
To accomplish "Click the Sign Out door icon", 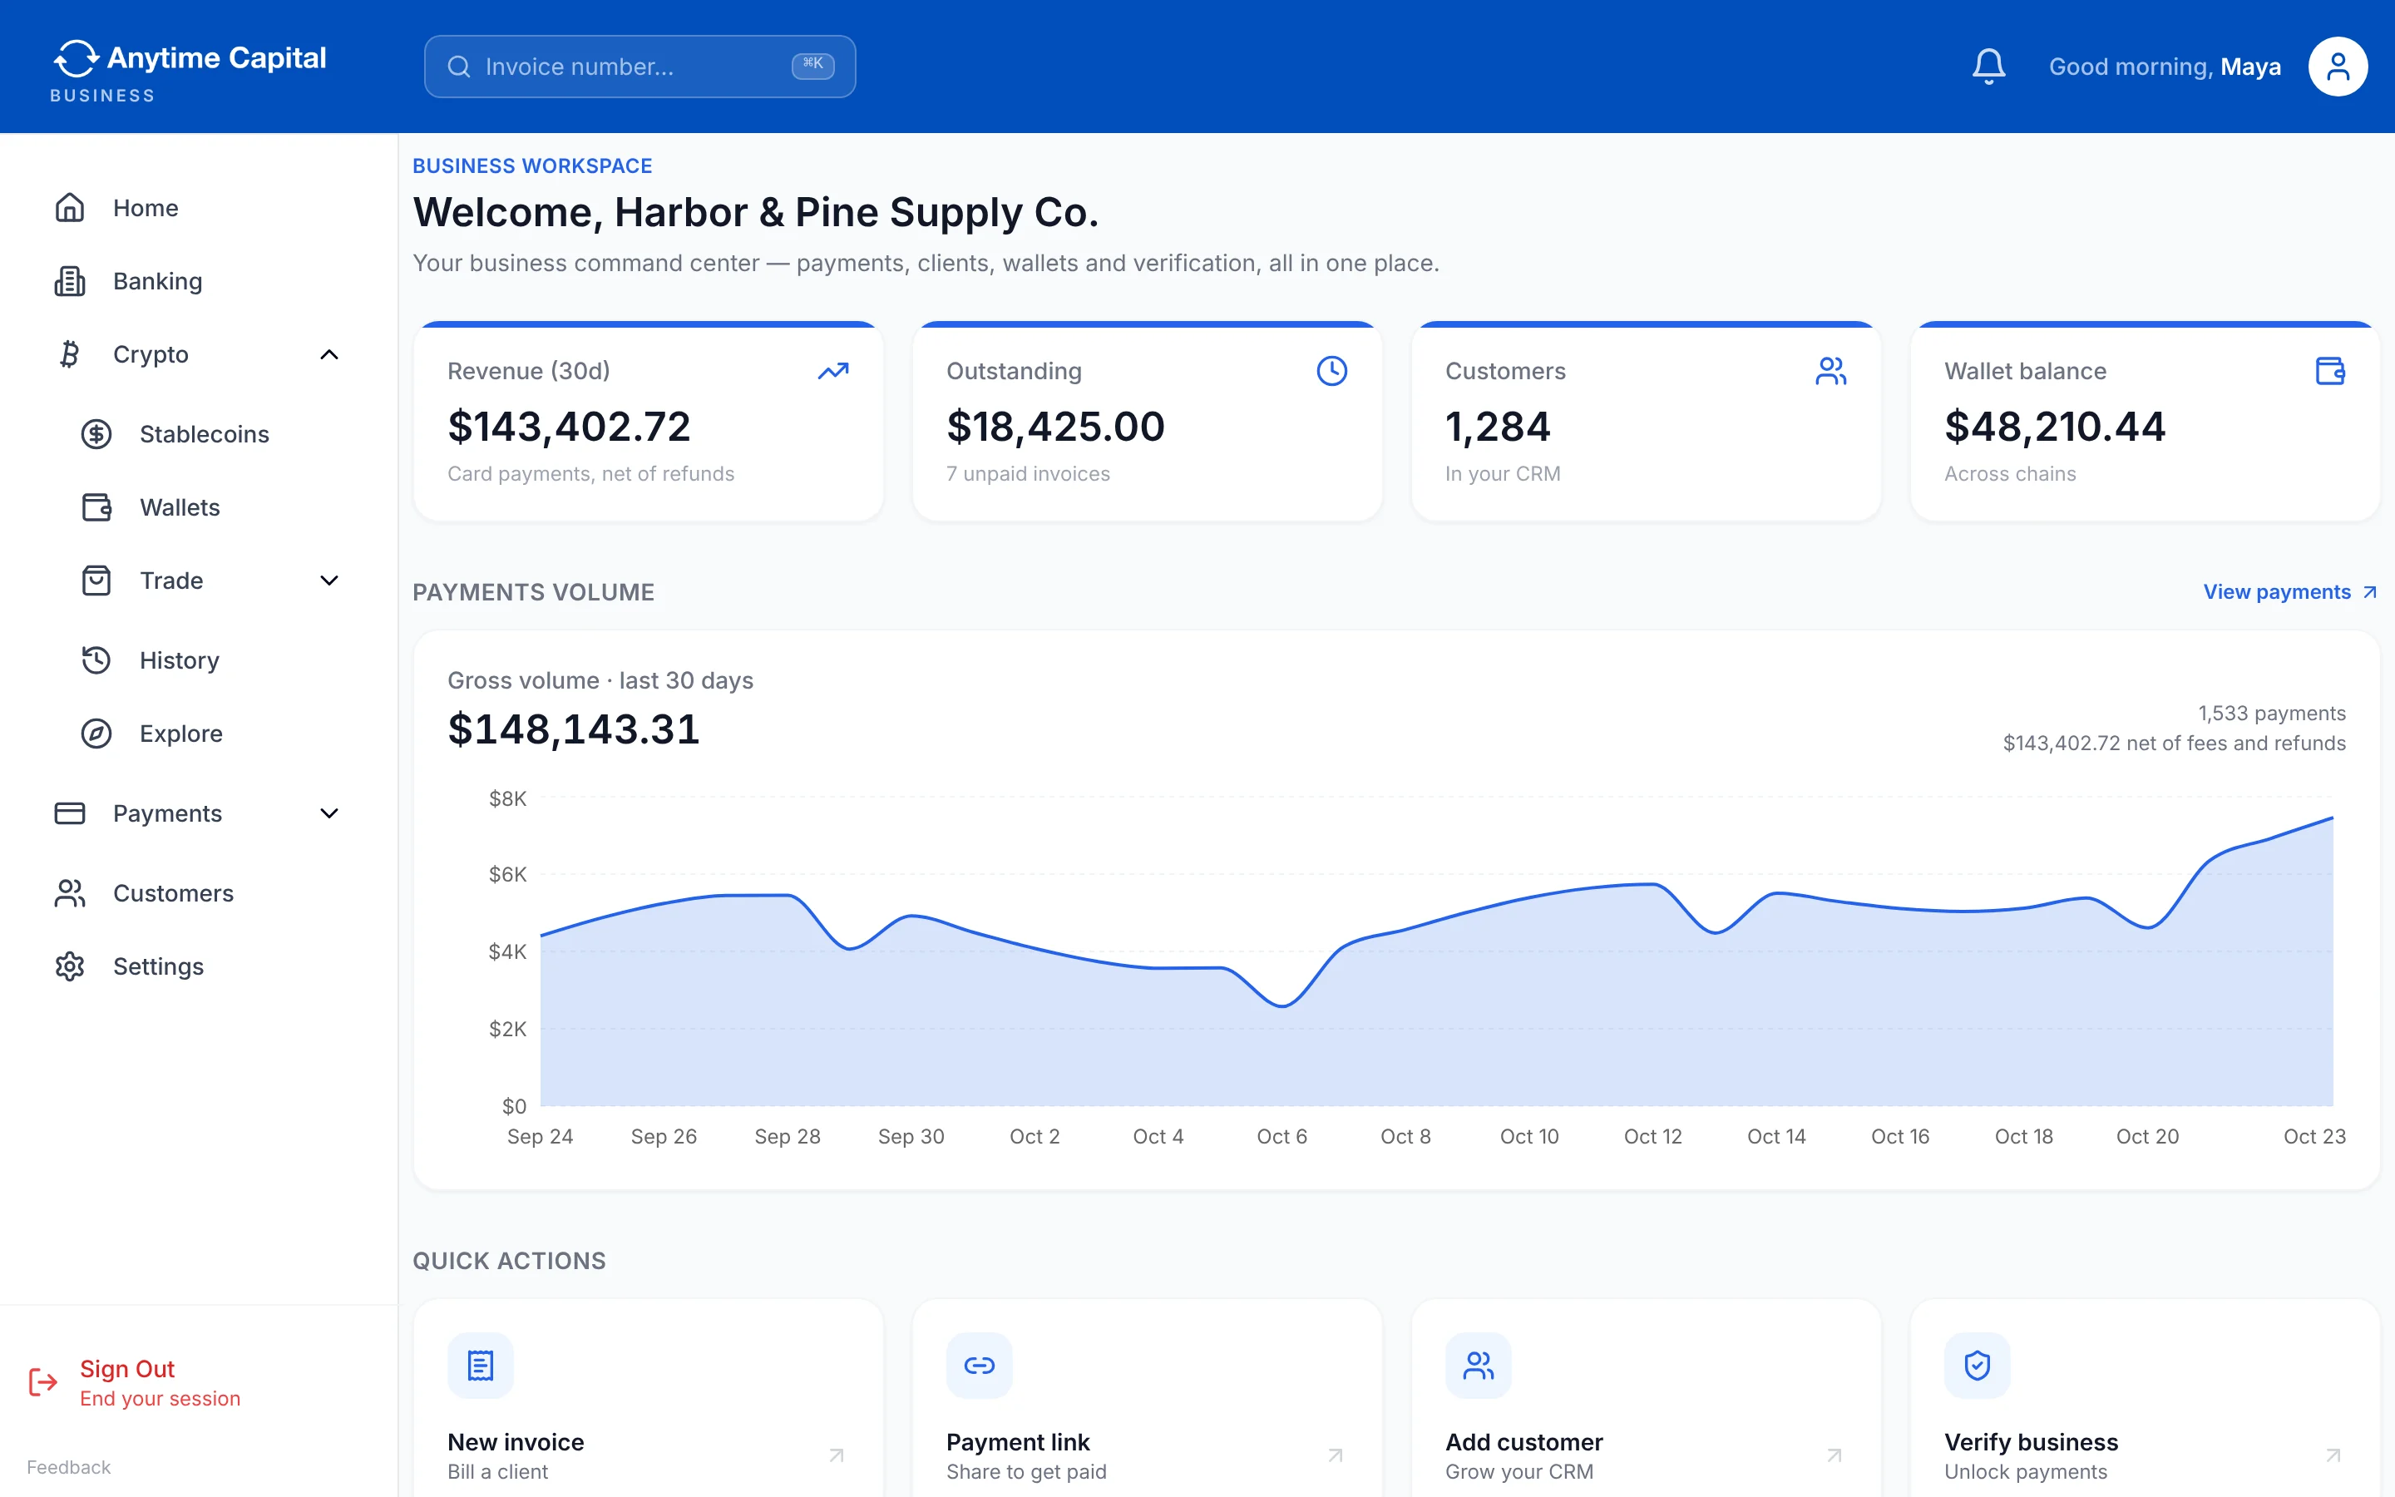I will (42, 1382).
